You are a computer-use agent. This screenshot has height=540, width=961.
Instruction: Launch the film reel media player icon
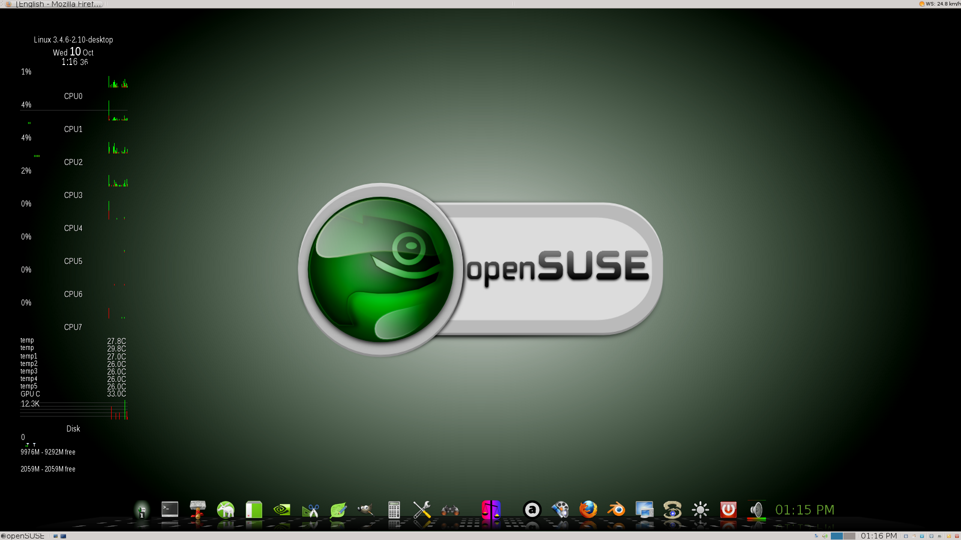[x=560, y=509]
